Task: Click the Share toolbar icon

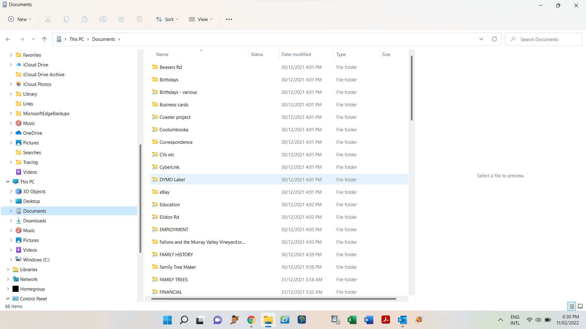Action: point(121,19)
